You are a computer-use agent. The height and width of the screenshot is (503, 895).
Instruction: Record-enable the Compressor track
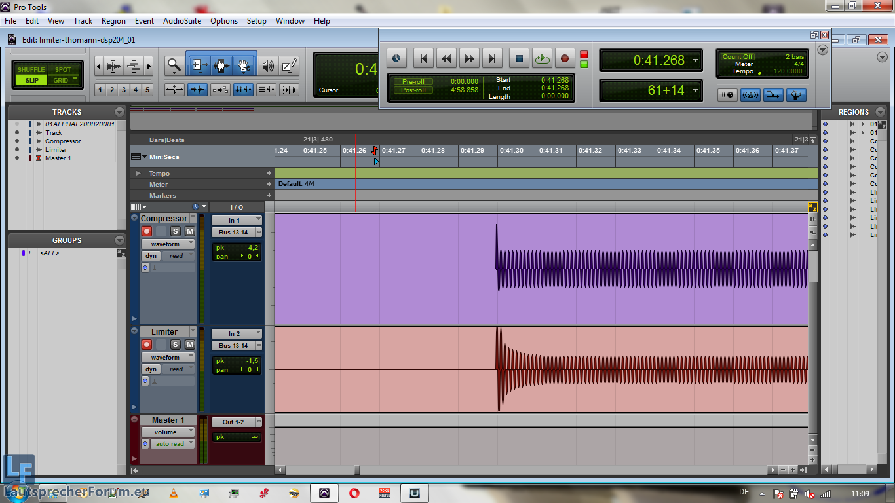(147, 231)
